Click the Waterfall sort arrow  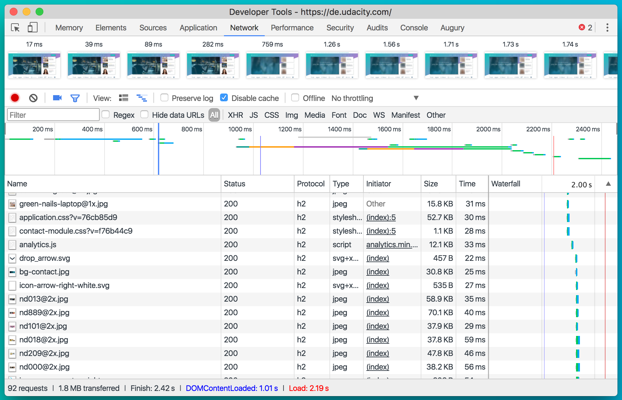point(608,184)
